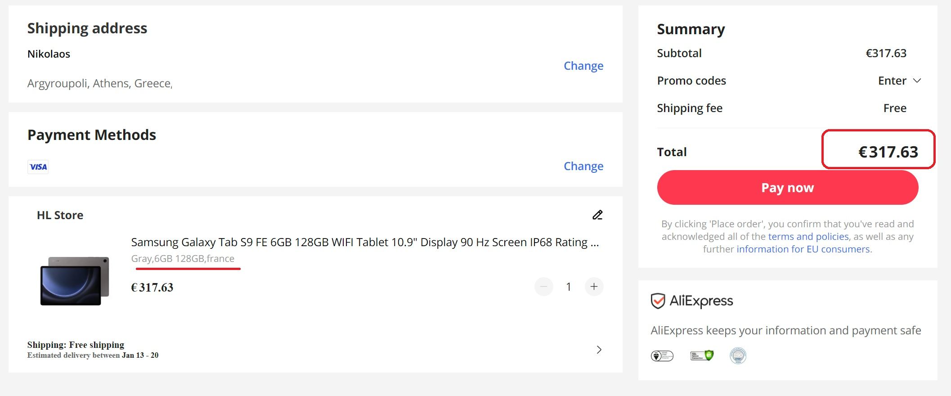Click the Shipping fee Free value
This screenshot has width=951, height=396.
click(895, 108)
